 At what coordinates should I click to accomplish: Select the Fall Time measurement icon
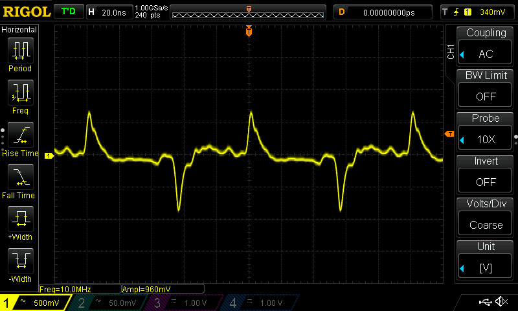coord(21,176)
